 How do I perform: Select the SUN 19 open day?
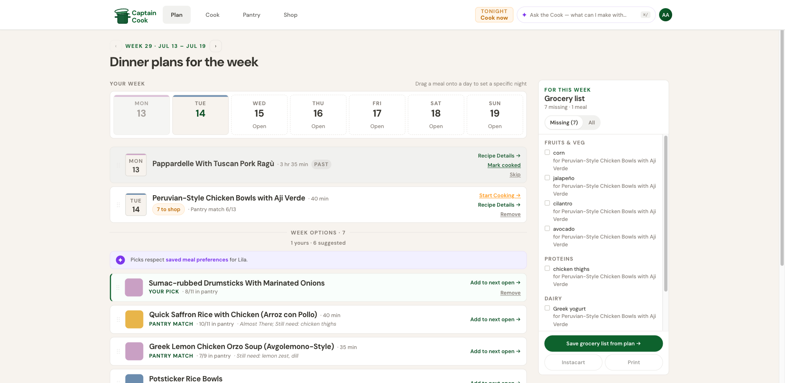coord(495,115)
